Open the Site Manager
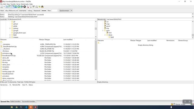 coord(2,7)
